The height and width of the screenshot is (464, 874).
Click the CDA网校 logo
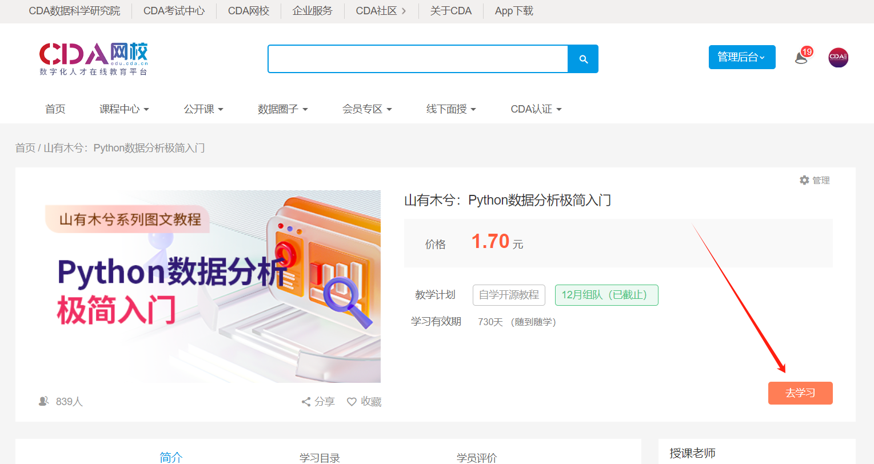coord(94,59)
